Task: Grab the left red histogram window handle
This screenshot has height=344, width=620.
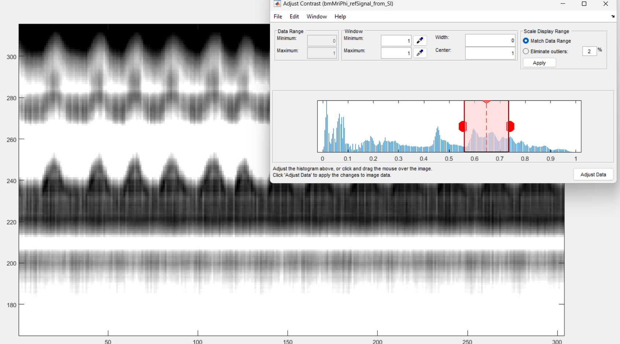Action: 462,126
